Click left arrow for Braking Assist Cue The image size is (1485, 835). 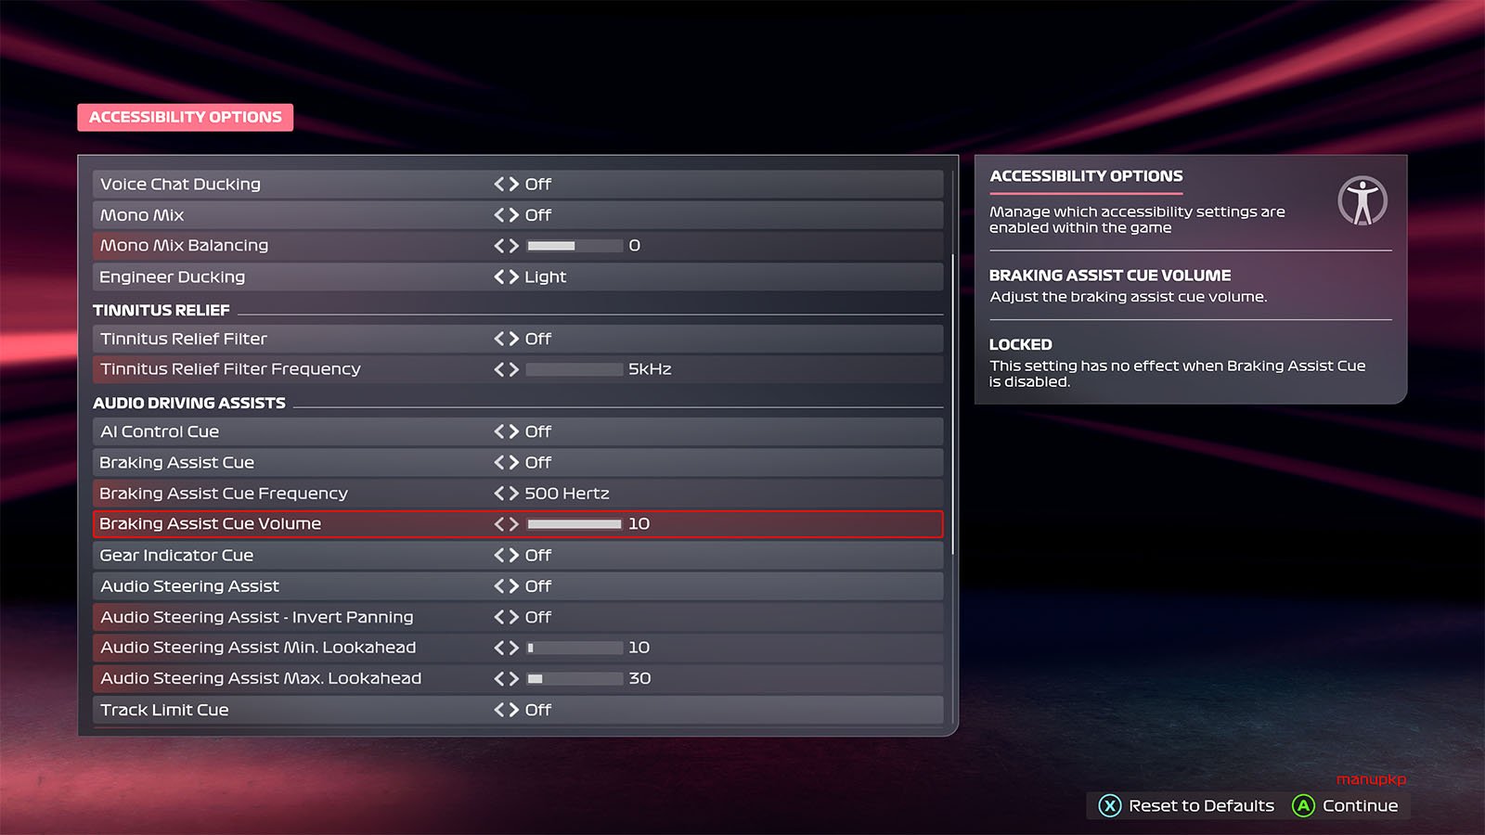pos(499,462)
